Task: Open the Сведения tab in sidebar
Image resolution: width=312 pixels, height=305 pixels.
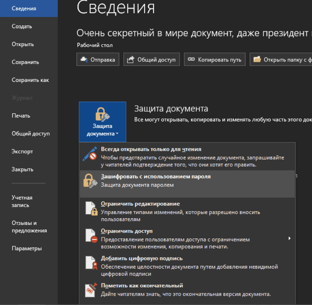Action: tap(29, 8)
